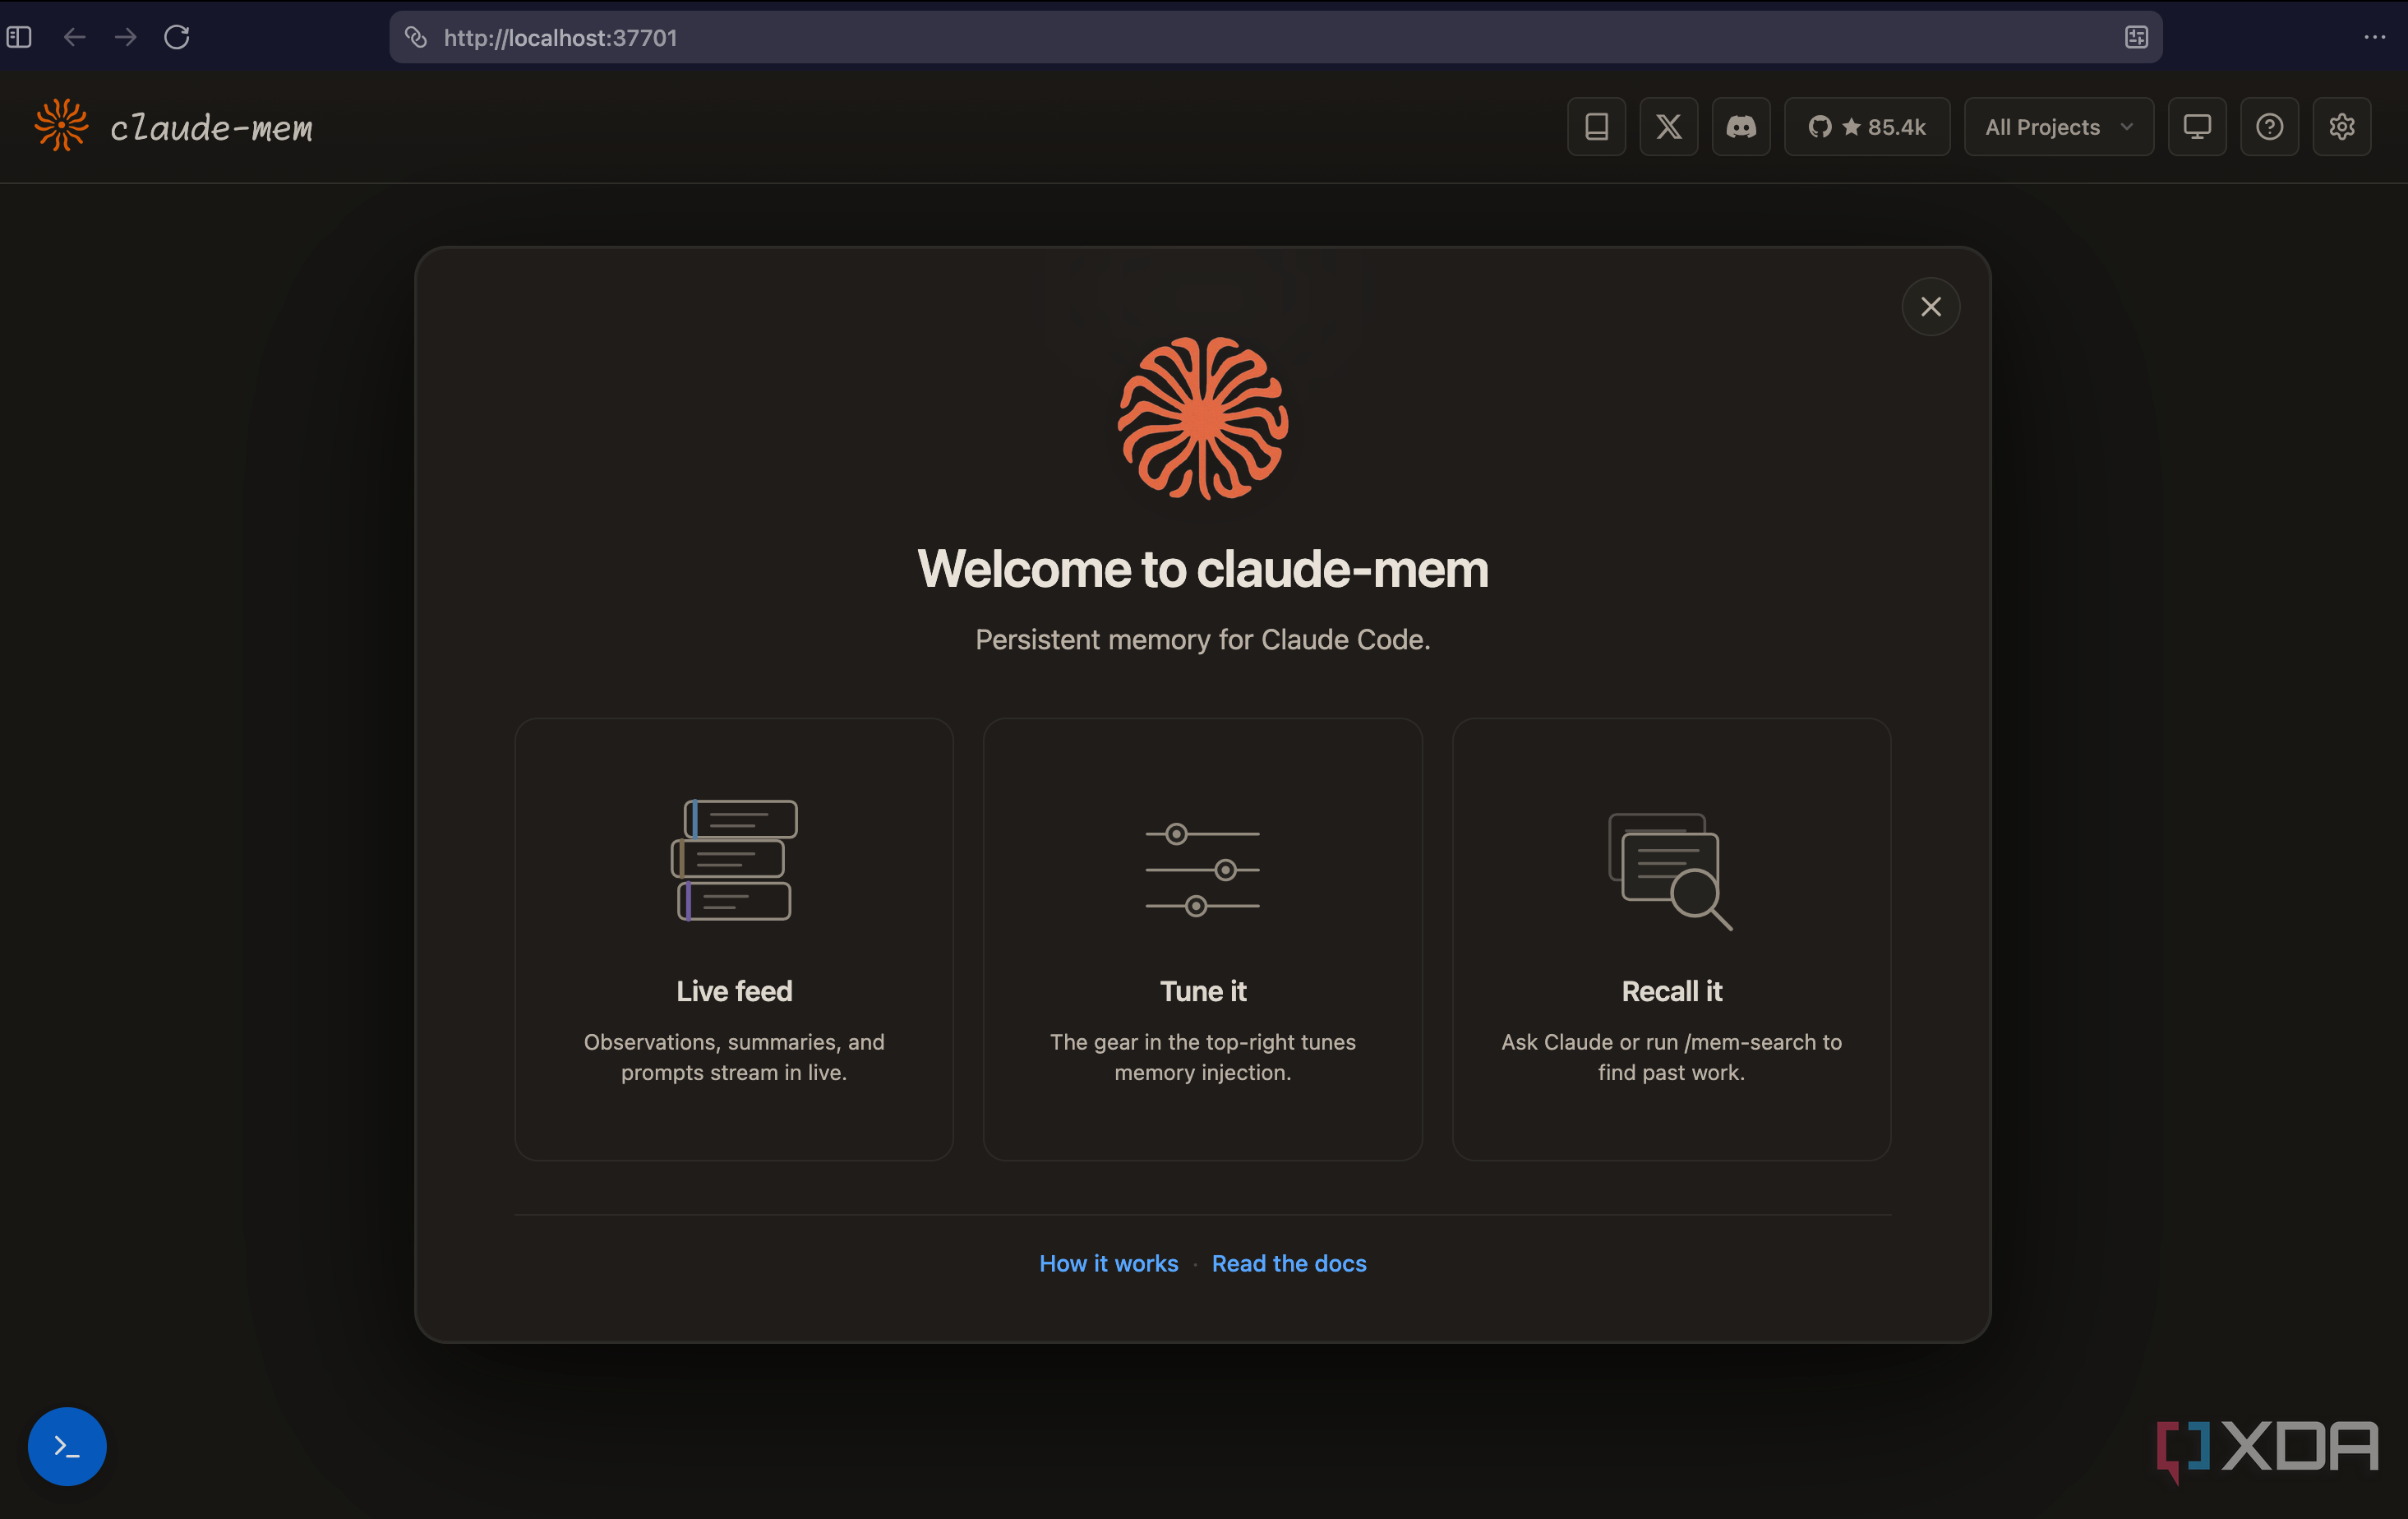The height and width of the screenshot is (1519, 2408).
Task: Click the How it works link
Action: click(1108, 1263)
